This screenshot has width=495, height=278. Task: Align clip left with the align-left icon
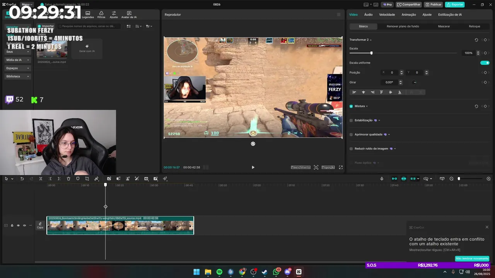coord(354,92)
